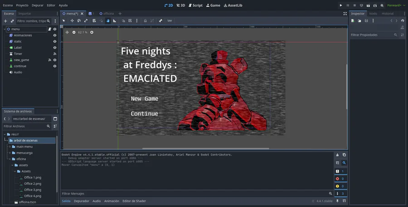Select the Move tool in the toolbar
408x207 pixels.
[x=72, y=20]
